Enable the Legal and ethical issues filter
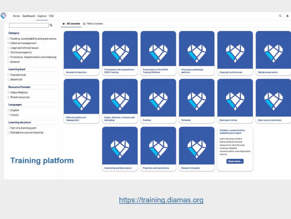This screenshot has width=291, height=219. point(9,48)
